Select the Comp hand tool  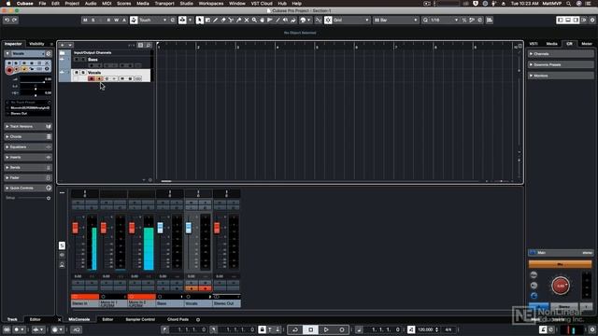[262, 20]
